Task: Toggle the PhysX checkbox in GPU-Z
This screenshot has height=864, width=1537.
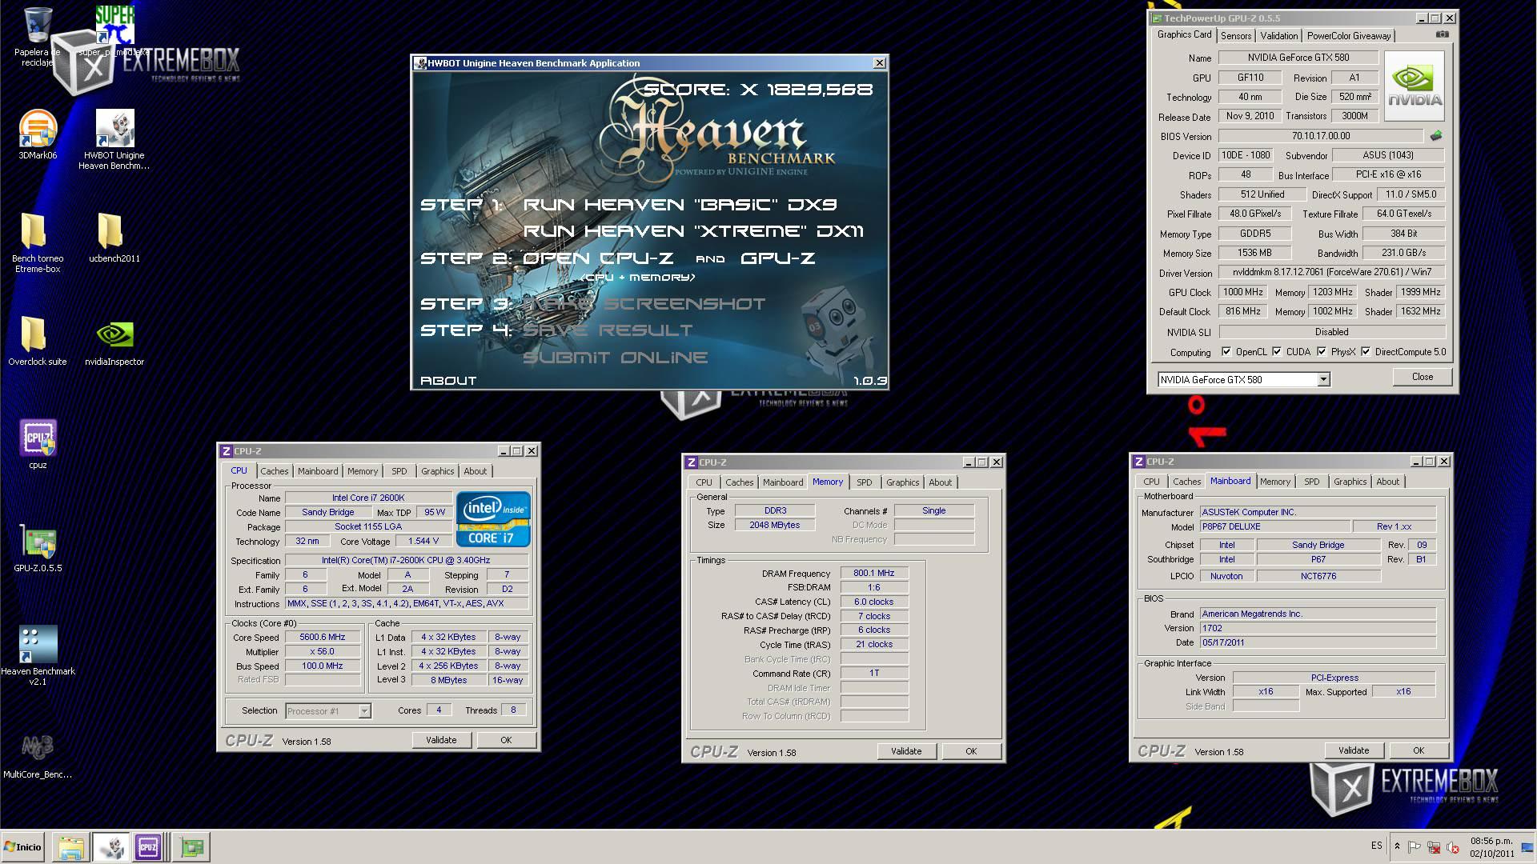Action: [x=1322, y=352]
